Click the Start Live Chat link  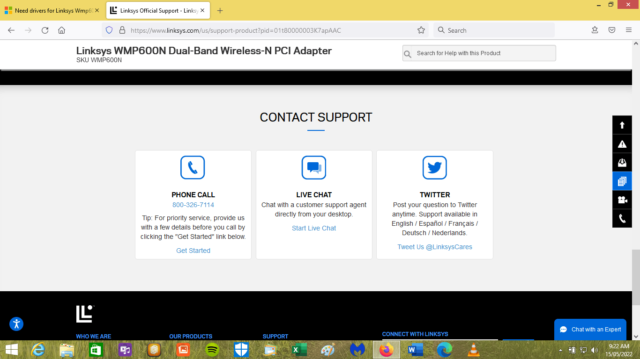(314, 228)
